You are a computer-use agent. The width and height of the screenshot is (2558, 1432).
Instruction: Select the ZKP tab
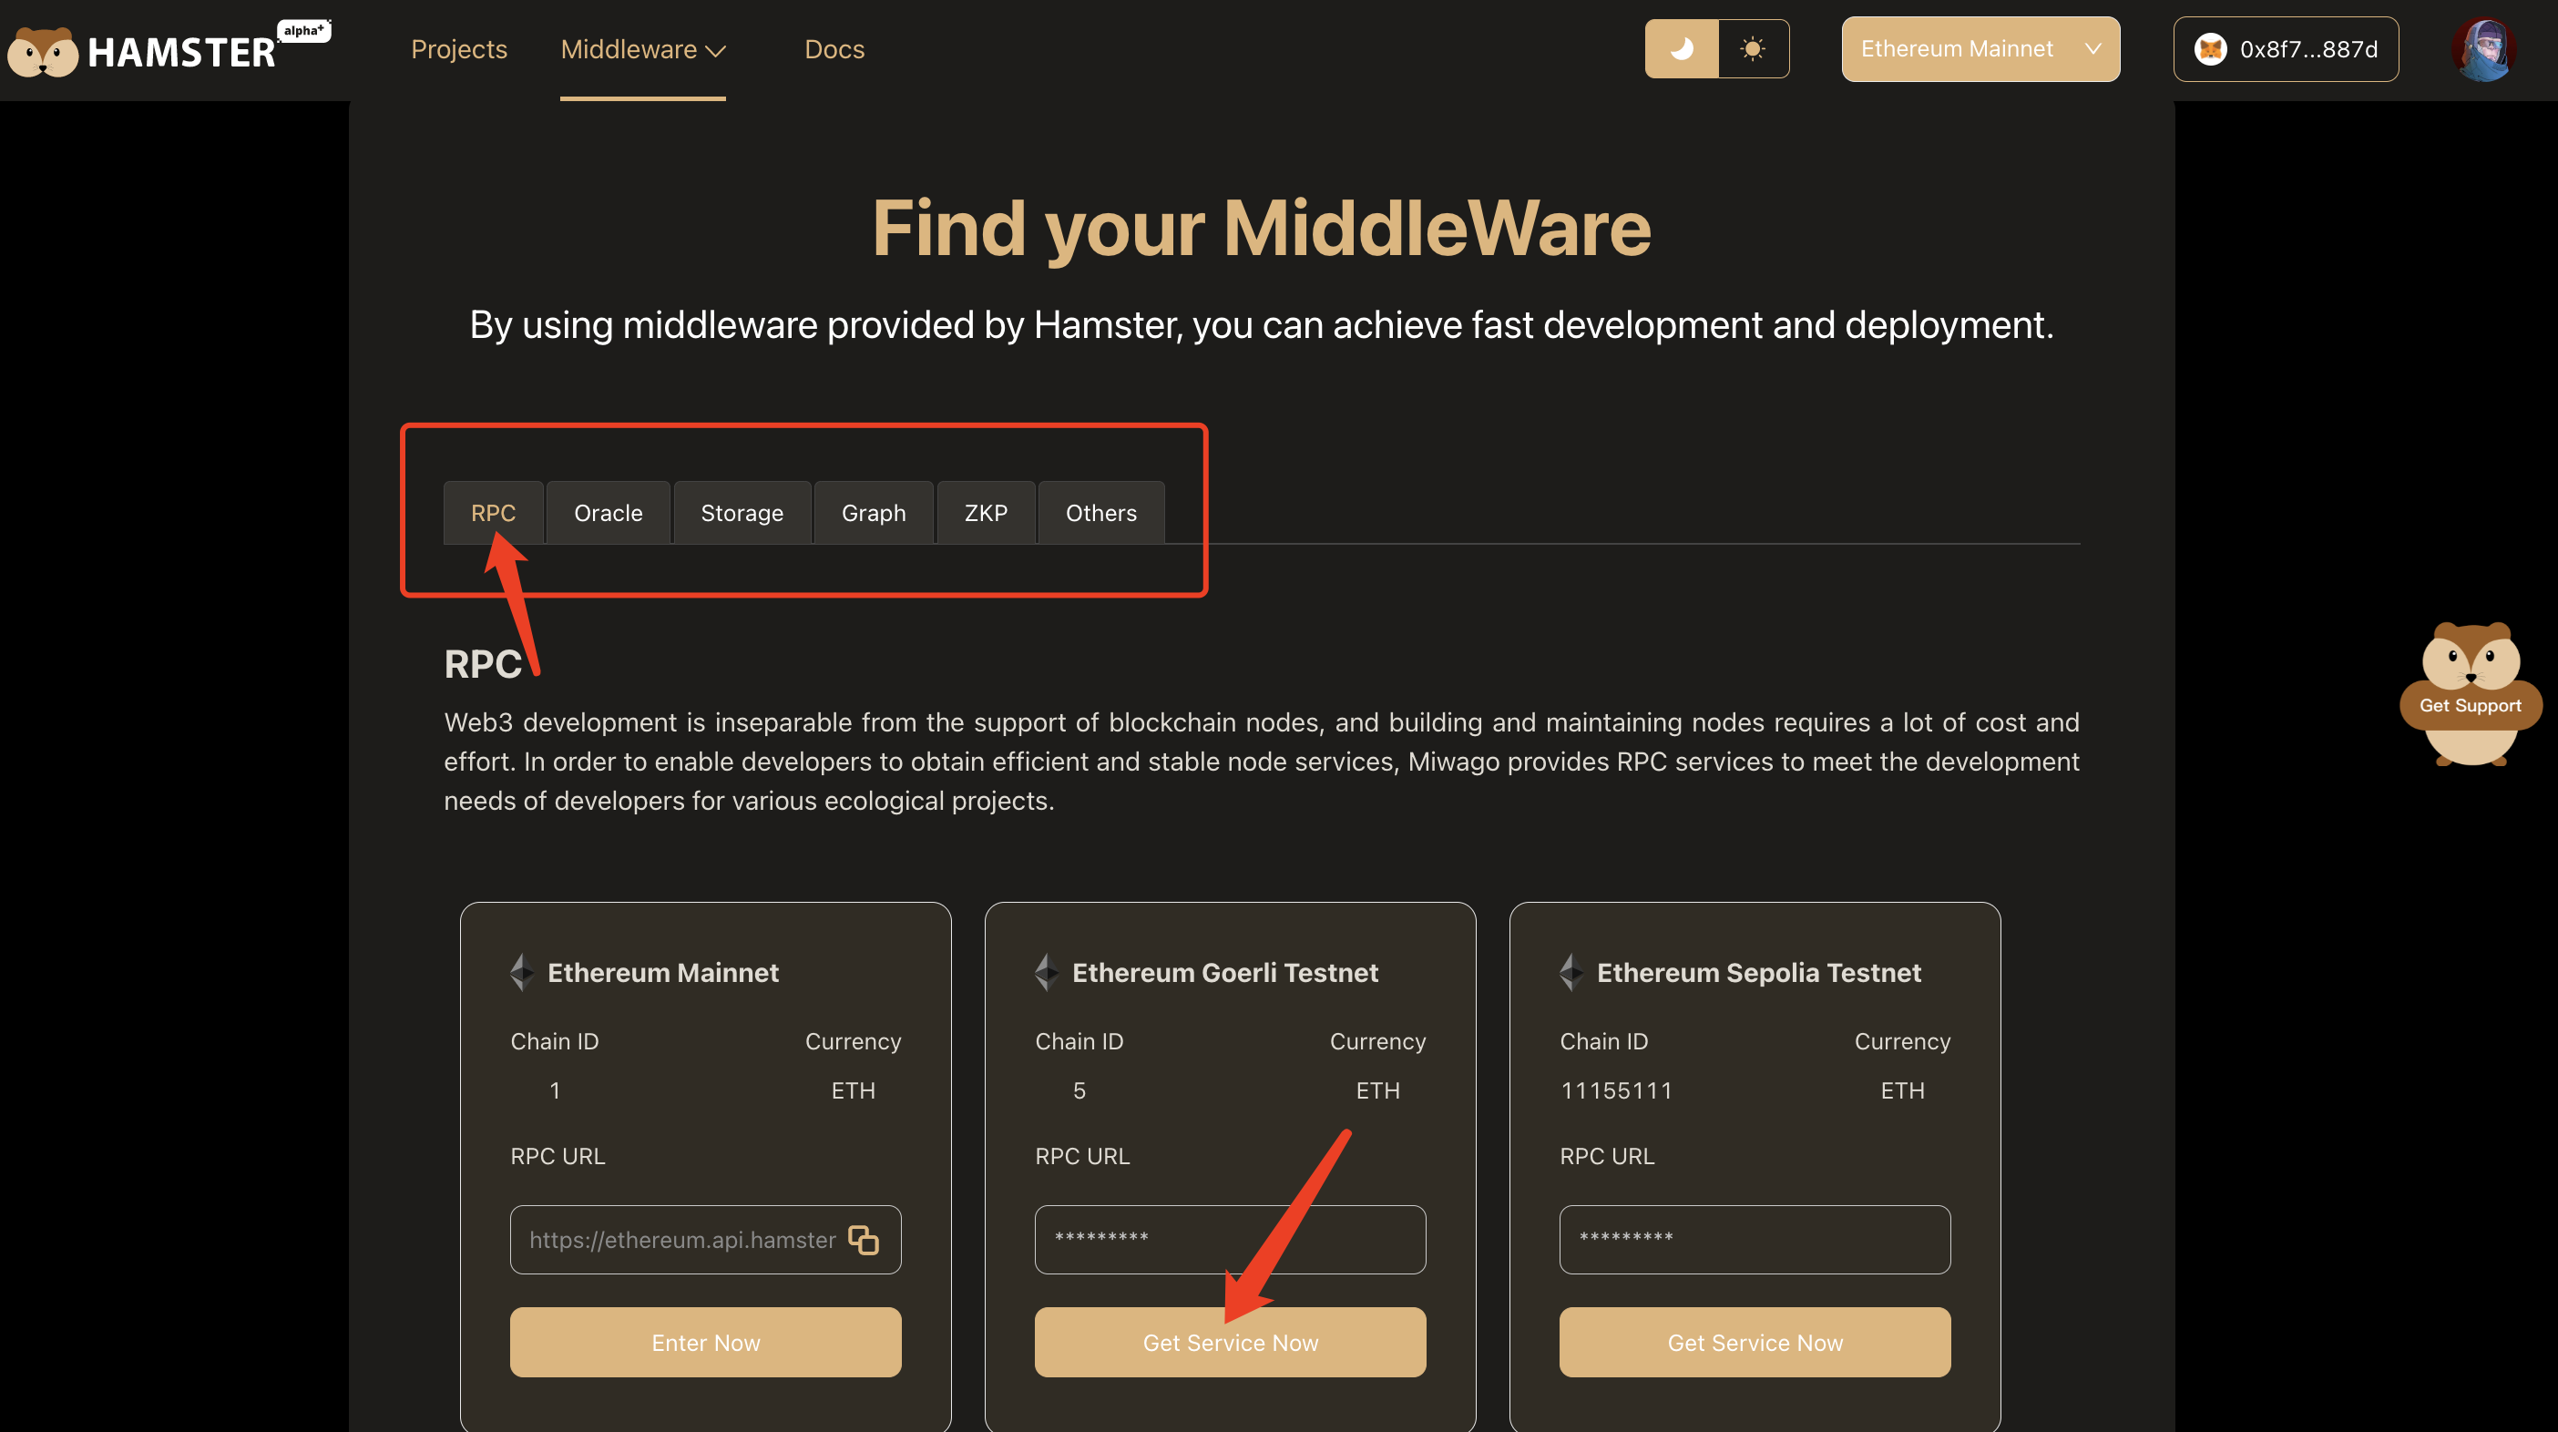point(986,513)
